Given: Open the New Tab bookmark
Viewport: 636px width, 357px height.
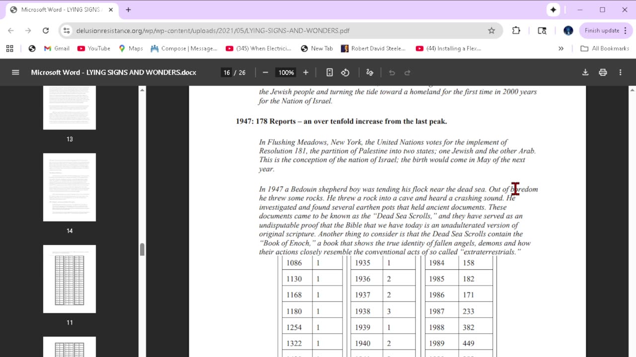Looking at the screenshot, I should 317,48.
